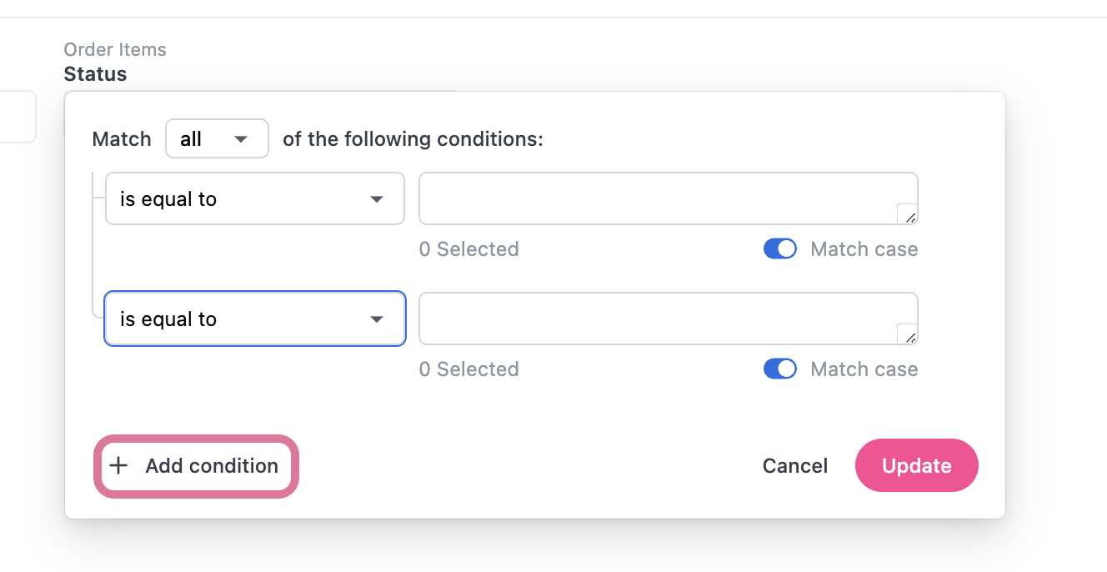
Task: Click the arrow of the second 'is equal to' operator
Action: click(377, 319)
